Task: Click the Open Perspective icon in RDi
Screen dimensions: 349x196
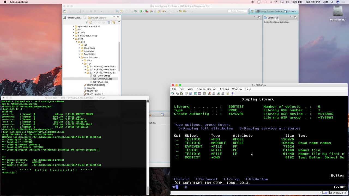Action: pos(252,11)
